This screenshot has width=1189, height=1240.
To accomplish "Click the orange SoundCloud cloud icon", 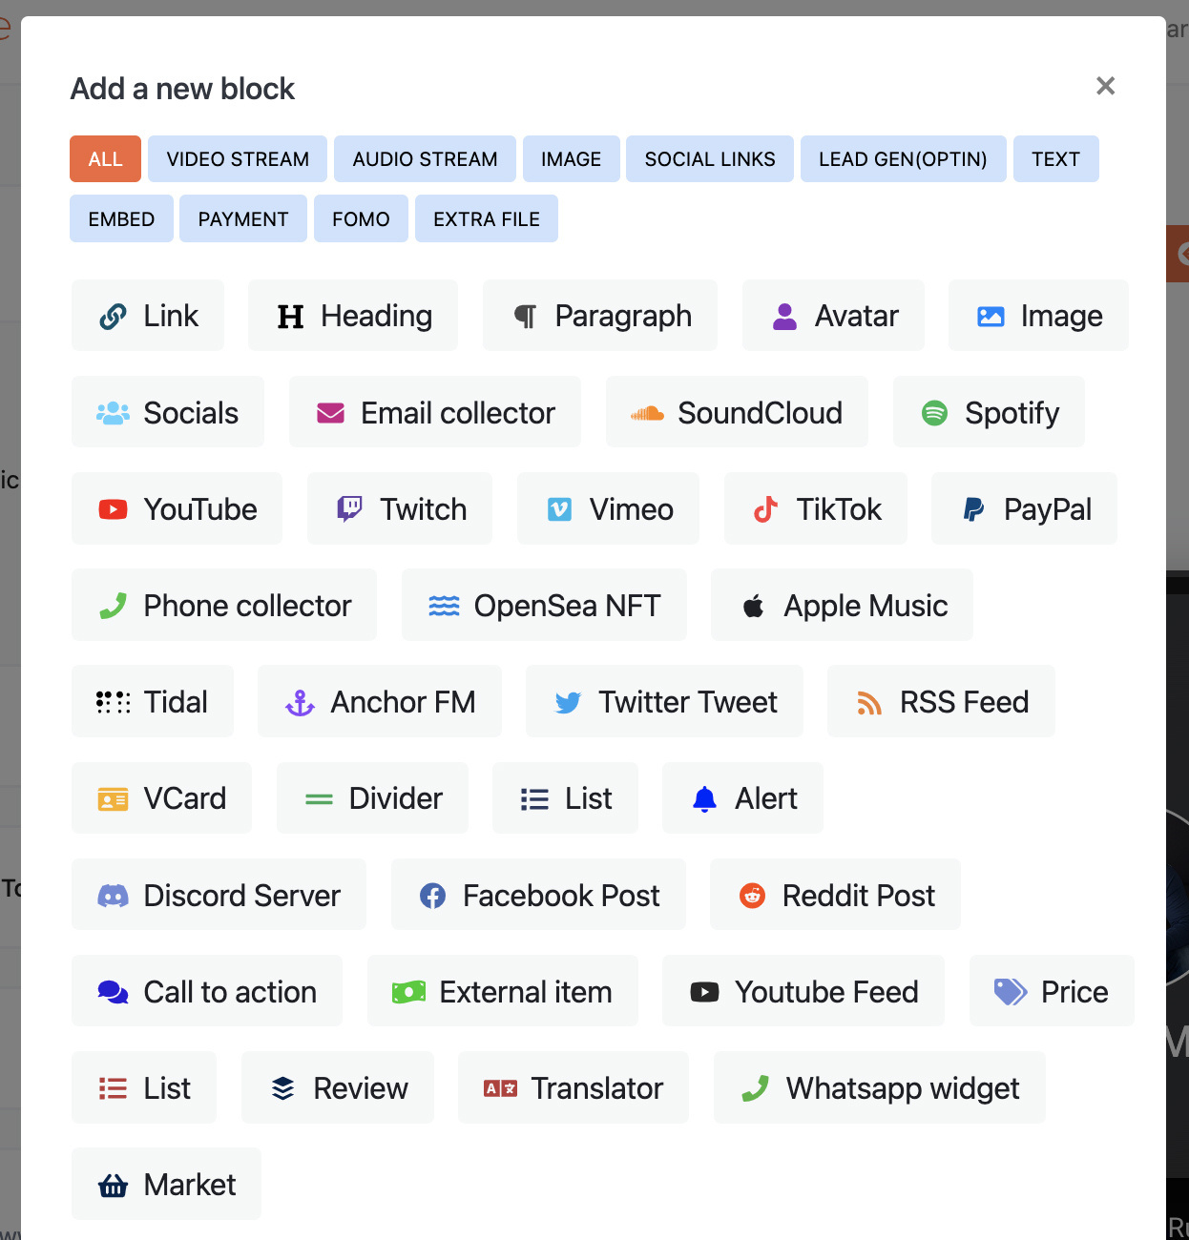I will click(647, 413).
